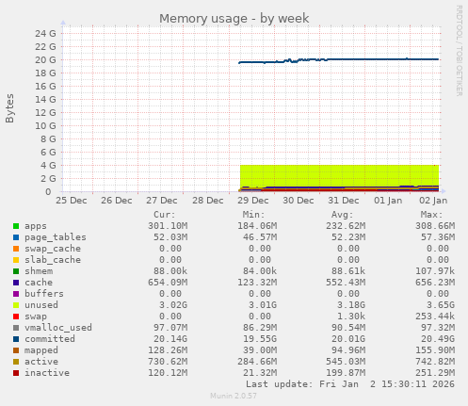This screenshot has height=406, width=468.
Task: Click the 'page_tables' legend label
Action: pos(56,237)
